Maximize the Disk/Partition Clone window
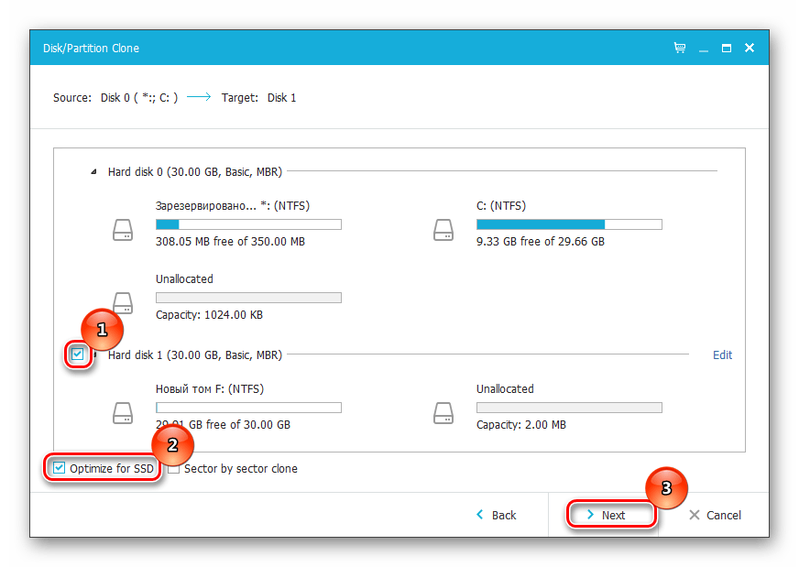This screenshot has width=799, height=567. 727,48
